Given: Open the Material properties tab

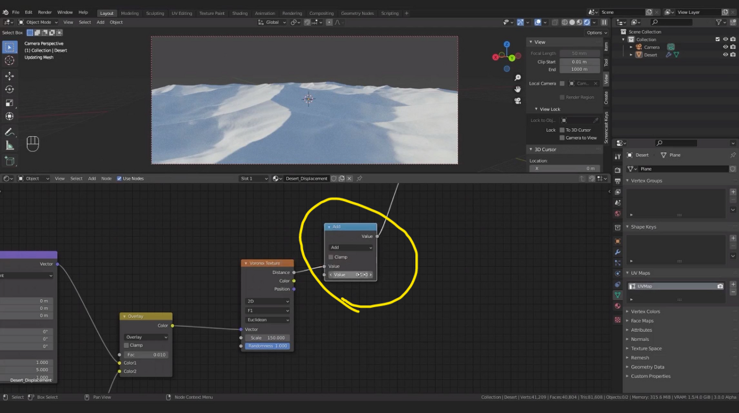Looking at the screenshot, I should [x=618, y=306].
